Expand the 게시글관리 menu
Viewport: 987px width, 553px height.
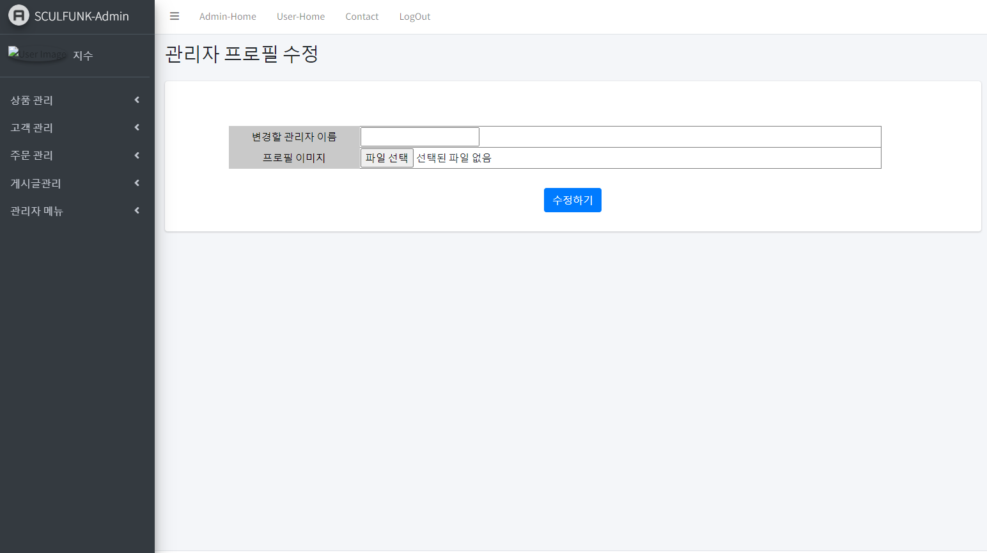[75, 183]
